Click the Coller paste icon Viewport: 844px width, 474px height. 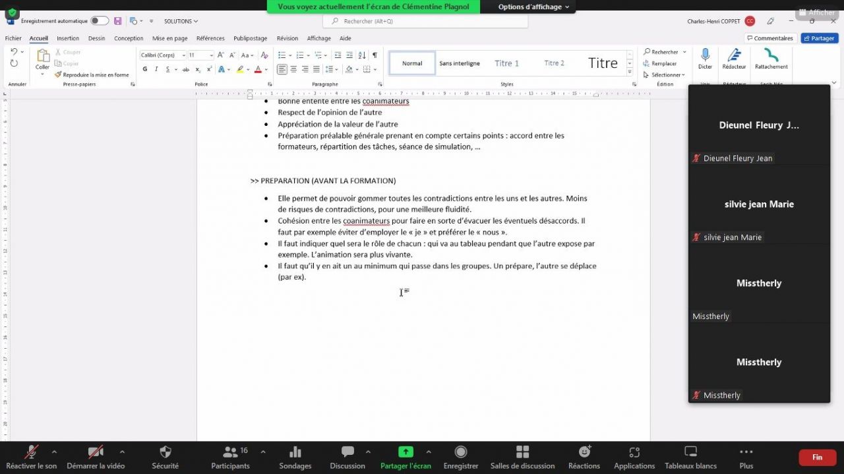coord(42,56)
